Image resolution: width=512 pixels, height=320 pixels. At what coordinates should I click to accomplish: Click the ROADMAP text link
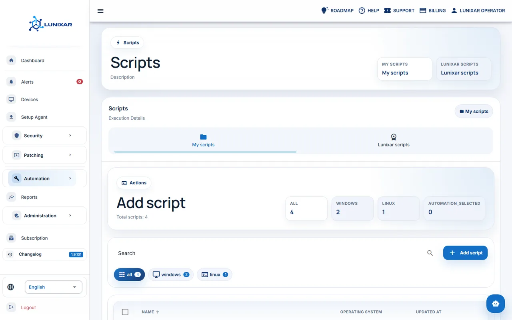coord(342,11)
